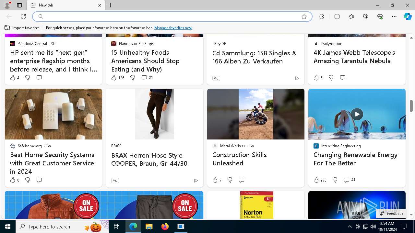Open the Windows Start menu

(8, 227)
